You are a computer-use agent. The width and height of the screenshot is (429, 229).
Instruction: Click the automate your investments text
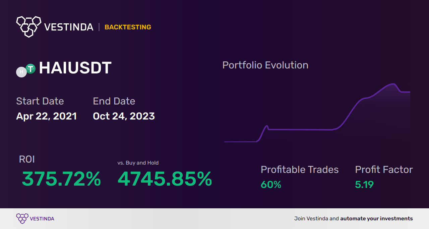coord(376,219)
